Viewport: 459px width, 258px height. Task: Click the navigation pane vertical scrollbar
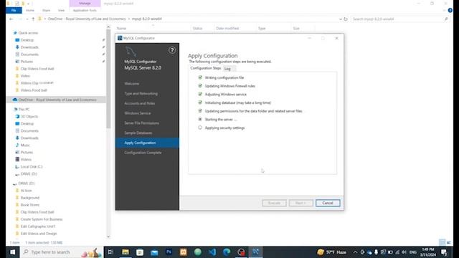pyautogui.click(x=108, y=79)
